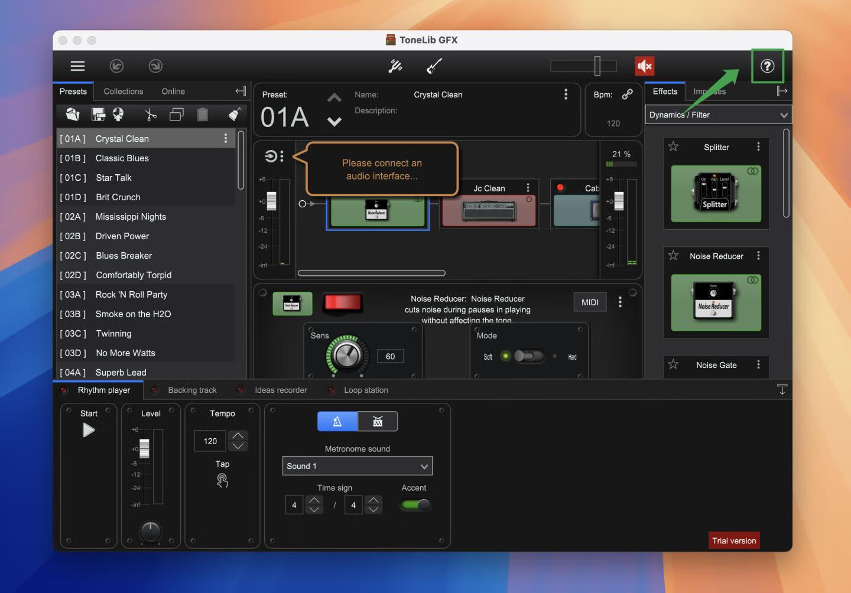
Task: Collapse the left presets panel
Action: click(241, 91)
